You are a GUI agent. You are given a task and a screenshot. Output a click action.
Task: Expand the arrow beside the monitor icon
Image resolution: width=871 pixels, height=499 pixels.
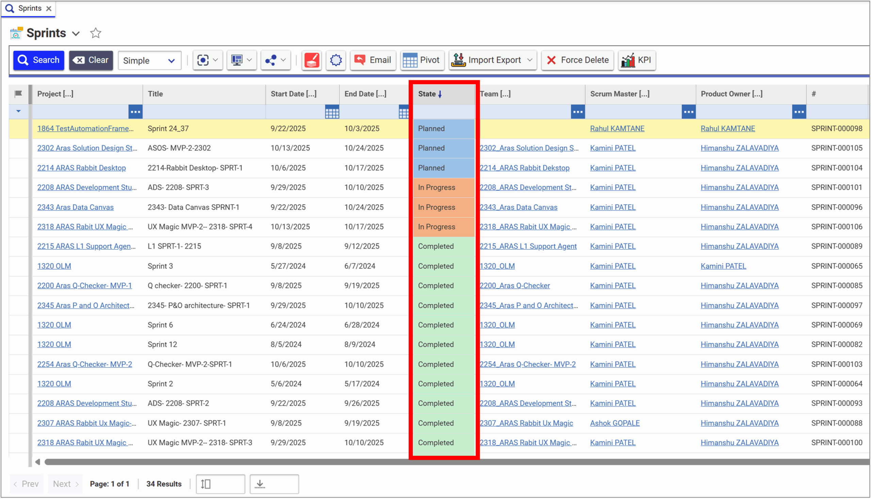click(x=249, y=60)
